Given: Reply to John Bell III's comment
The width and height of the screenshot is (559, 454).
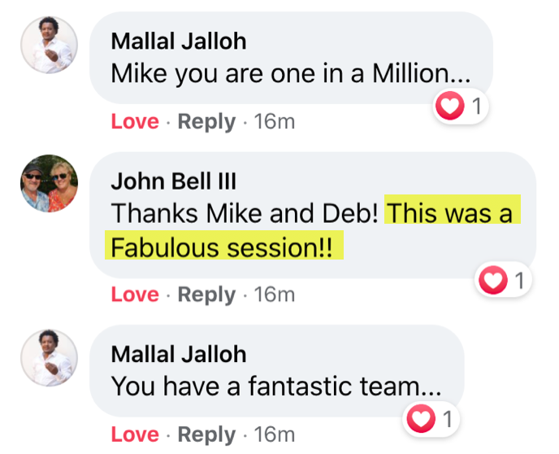Looking at the screenshot, I should (206, 295).
